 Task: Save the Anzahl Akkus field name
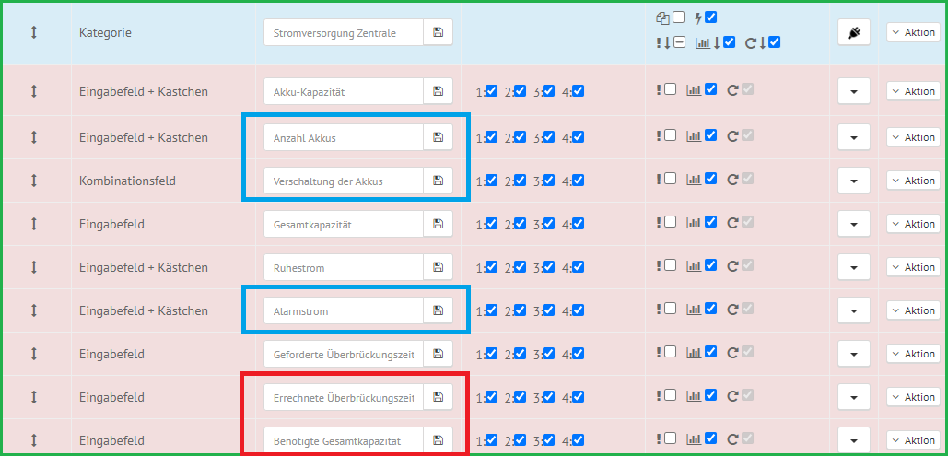[438, 137]
